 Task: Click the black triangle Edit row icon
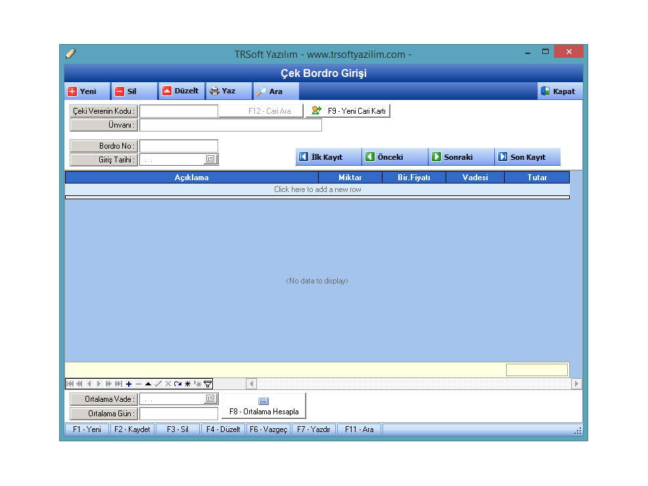[148, 384]
